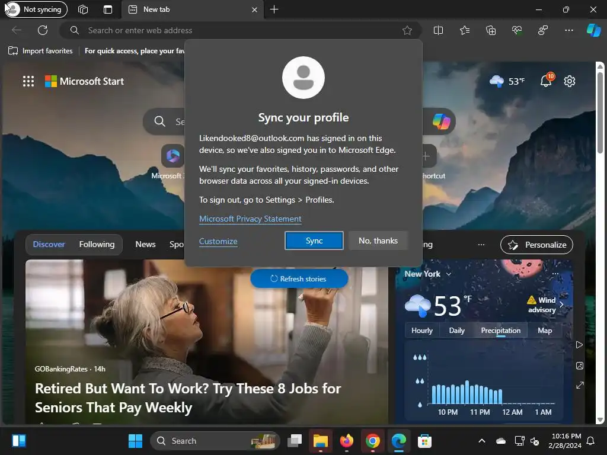The height and width of the screenshot is (455, 607).
Task: Click the Back navigation arrow
Action: click(x=16, y=30)
